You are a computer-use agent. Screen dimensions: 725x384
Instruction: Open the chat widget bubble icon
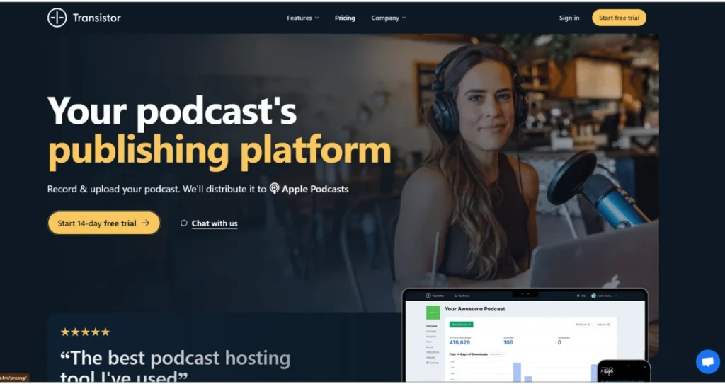[708, 362]
